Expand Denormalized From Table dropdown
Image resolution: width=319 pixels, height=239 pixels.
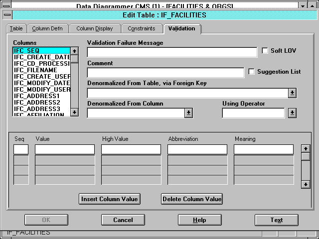pyautogui.click(x=292, y=93)
